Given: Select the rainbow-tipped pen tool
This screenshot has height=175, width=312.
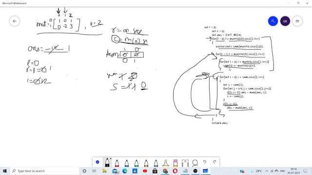Looking at the screenshot, I should [x=146, y=163].
